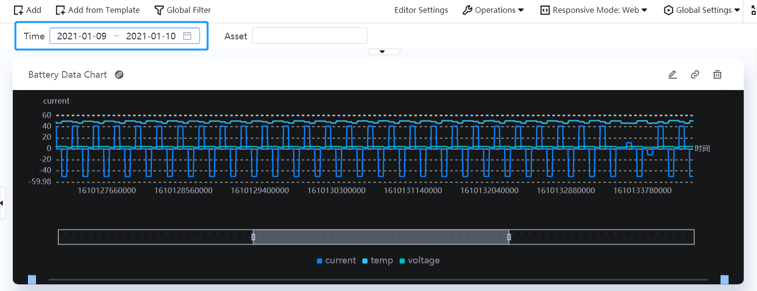Image resolution: width=757 pixels, height=291 pixels.
Task: Click the link icon in chart header
Action: pyautogui.click(x=695, y=74)
